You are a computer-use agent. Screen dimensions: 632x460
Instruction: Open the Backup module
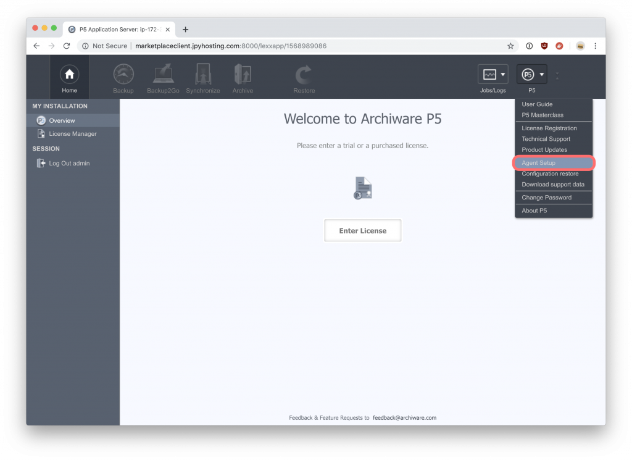click(123, 78)
